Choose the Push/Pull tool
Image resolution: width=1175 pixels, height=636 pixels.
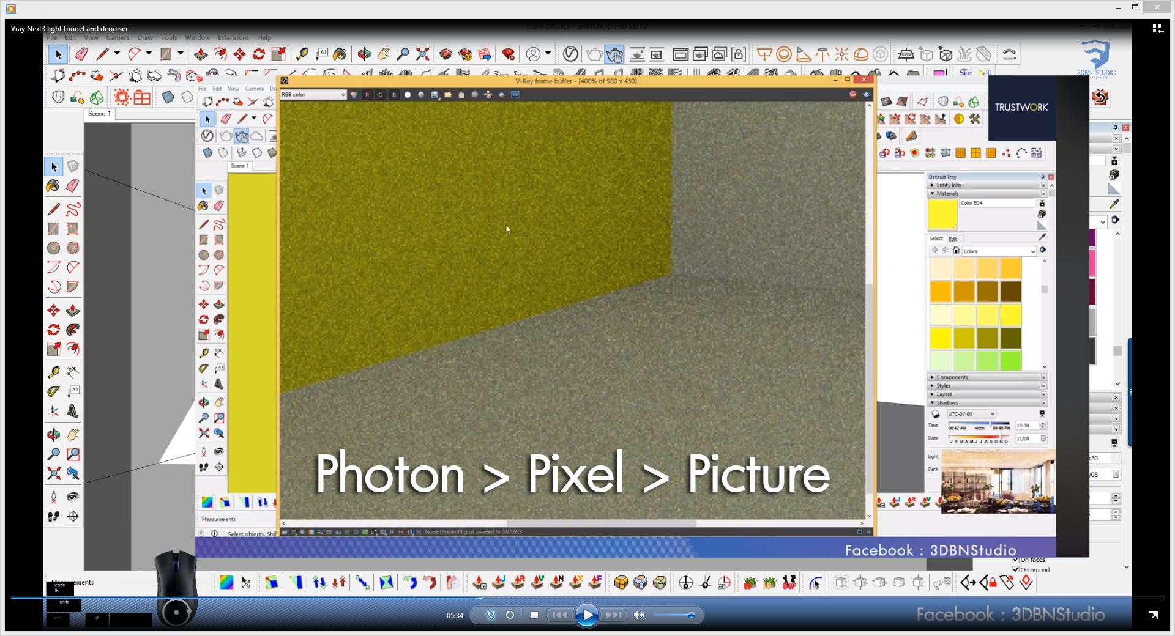click(x=201, y=54)
